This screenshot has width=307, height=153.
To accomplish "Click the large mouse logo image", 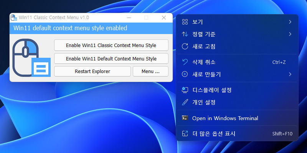I will 31,58.
